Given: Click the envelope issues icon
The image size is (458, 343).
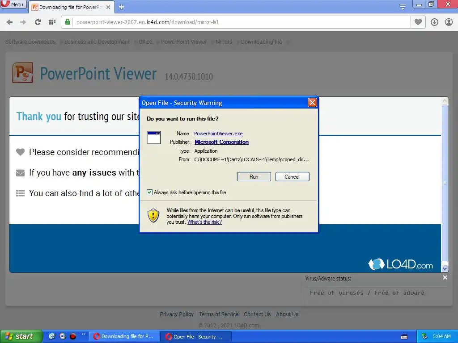Looking at the screenshot, I should pos(20,173).
